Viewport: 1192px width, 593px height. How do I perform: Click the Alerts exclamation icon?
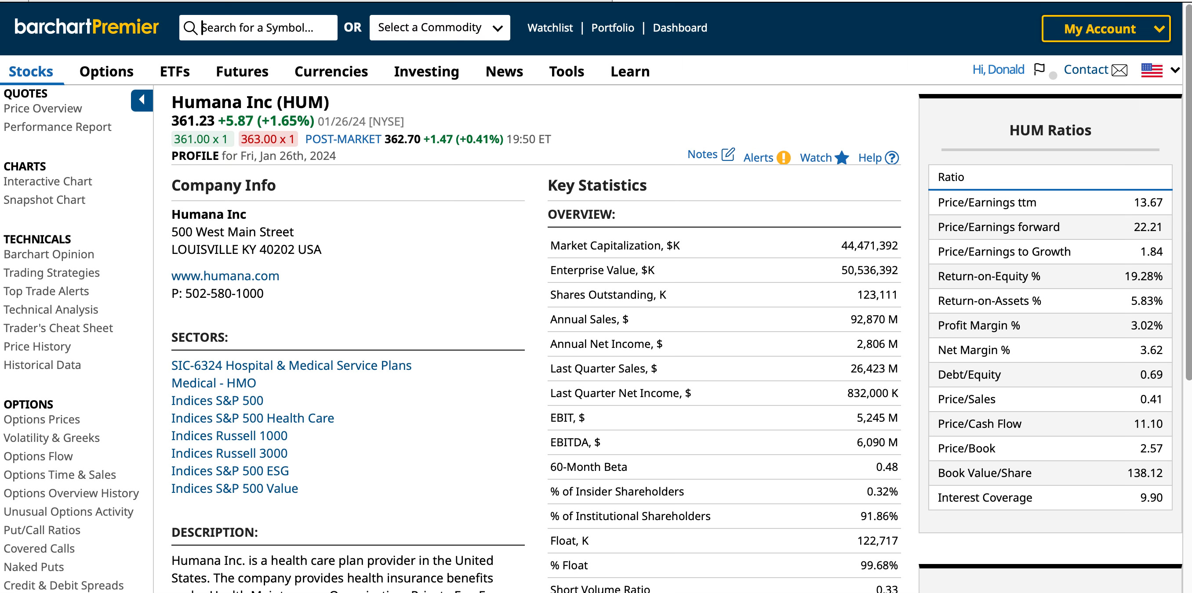783,158
